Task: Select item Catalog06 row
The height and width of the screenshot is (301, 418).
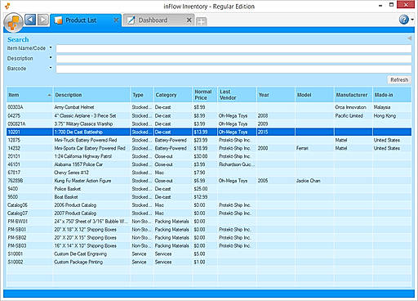Action: pyautogui.click(x=209, y=205)
